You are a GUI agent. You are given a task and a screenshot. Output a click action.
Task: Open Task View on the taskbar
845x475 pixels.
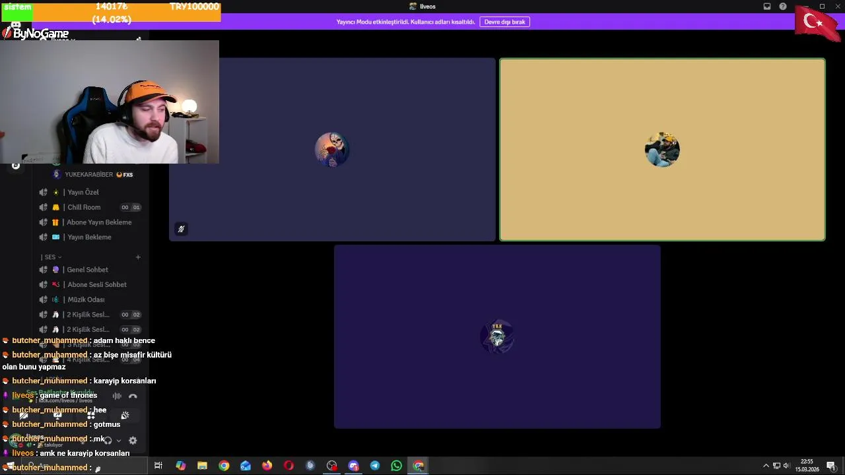tap(158, 466)
